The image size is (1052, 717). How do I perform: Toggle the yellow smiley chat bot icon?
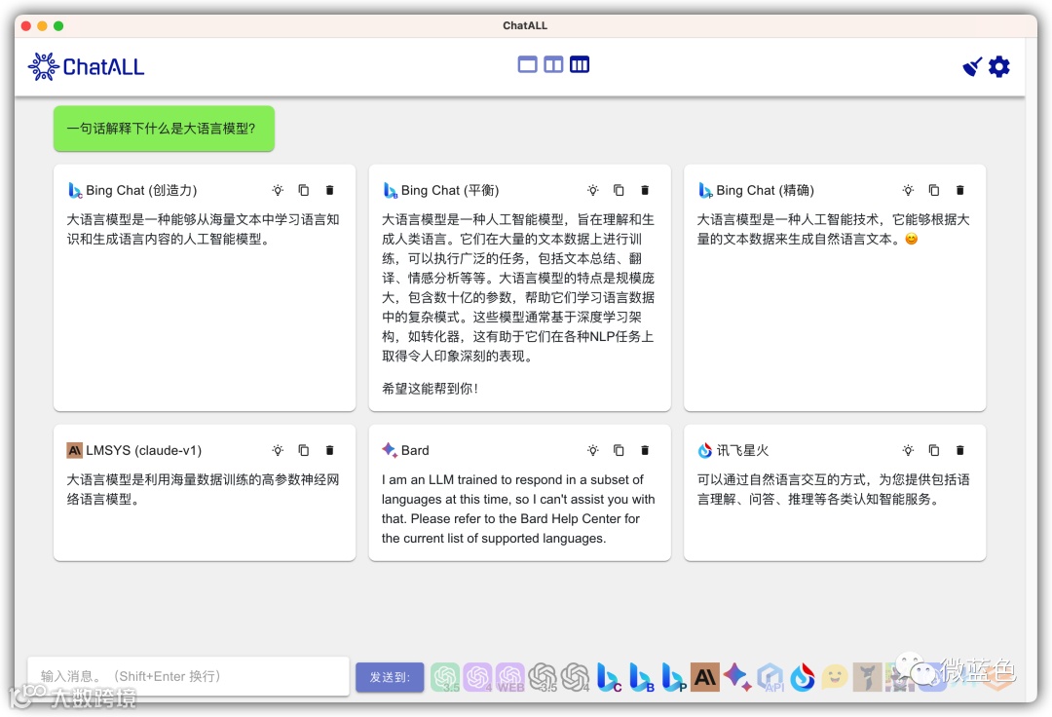[835, 677]
